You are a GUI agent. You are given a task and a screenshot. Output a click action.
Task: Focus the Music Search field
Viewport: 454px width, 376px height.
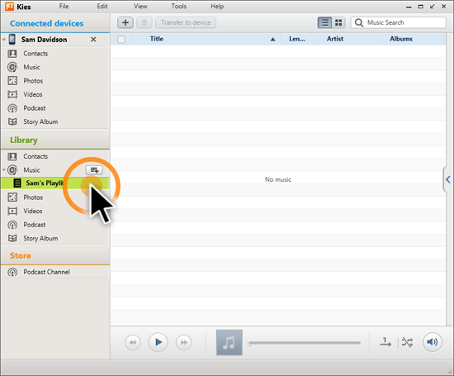click(x=399, y=22)
